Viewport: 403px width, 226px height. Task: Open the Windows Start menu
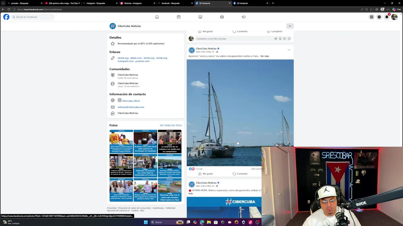[146, 222]
